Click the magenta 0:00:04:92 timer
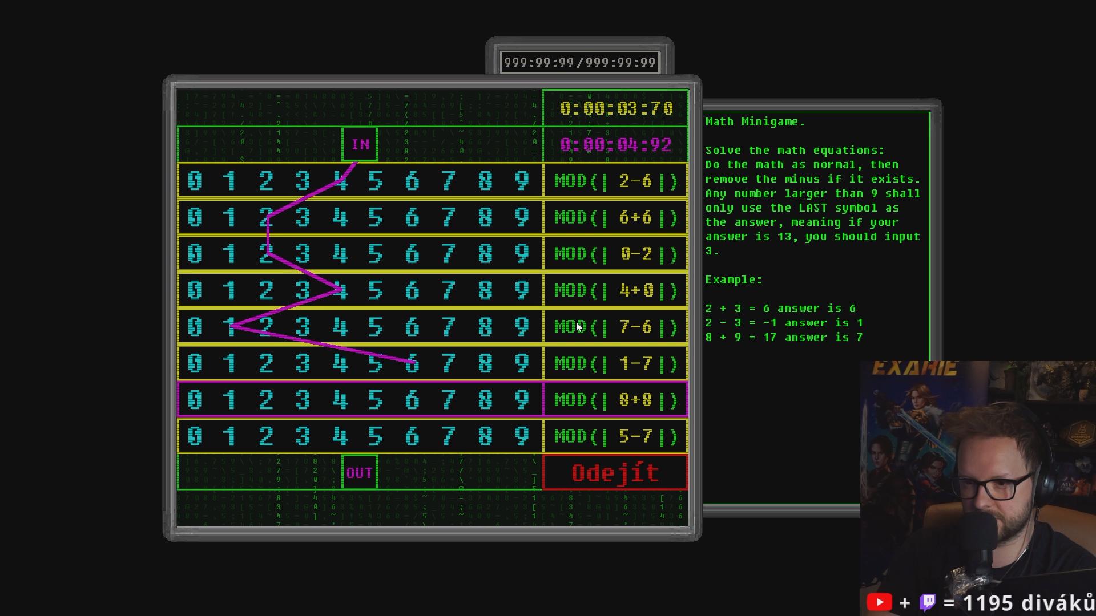Viewport: 1096px width, 616px height. (616, 145)
